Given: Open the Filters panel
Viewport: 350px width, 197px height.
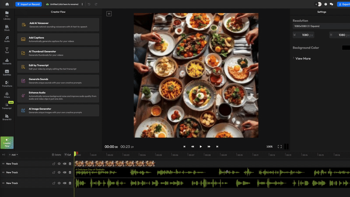Looking at the screenshot, I should tap(7, 95).
